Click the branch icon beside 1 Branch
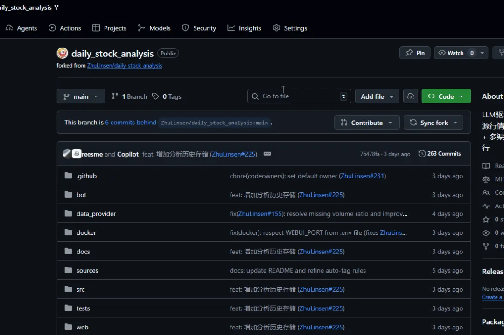 point(115,96)
